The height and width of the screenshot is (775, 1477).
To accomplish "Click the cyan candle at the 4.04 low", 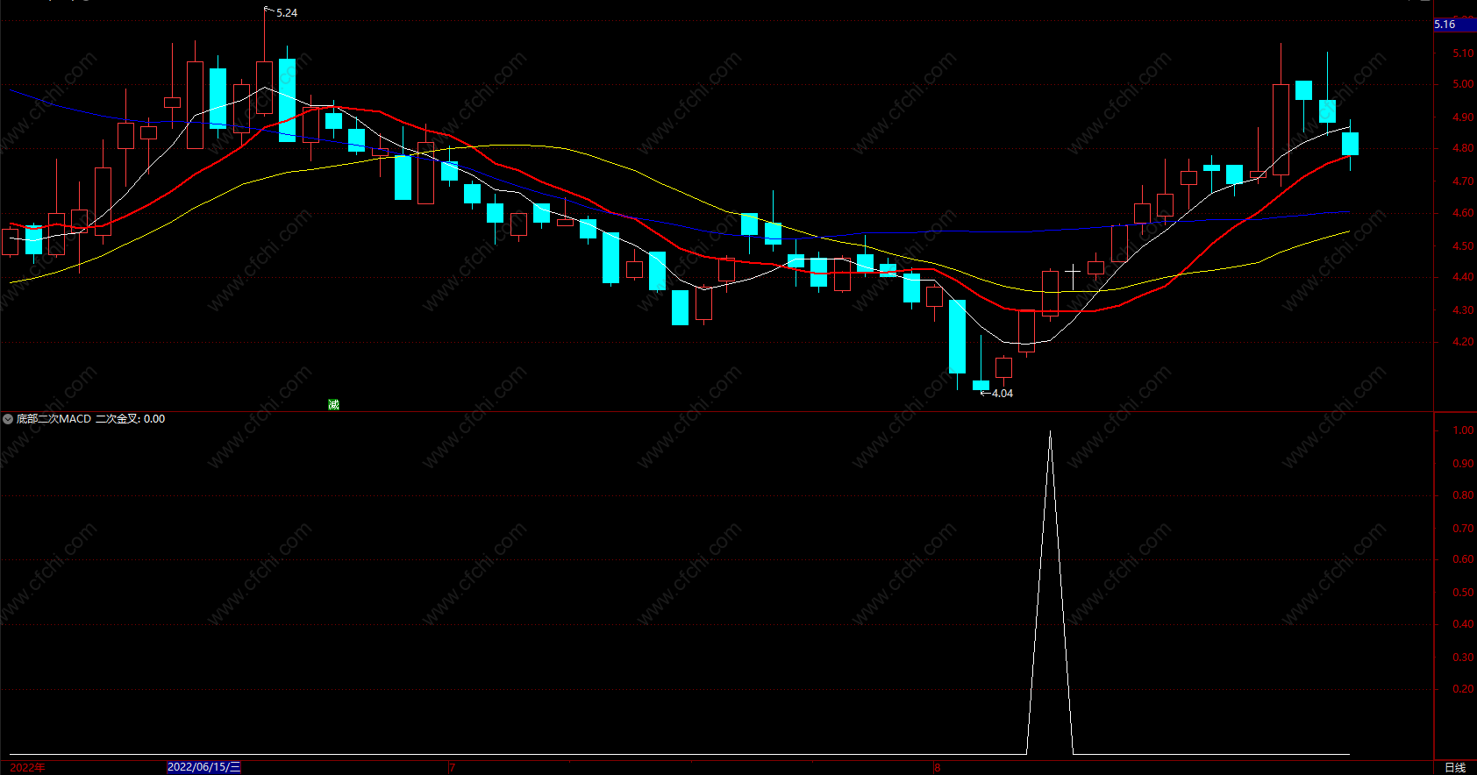I will click(x=981, y=385).
